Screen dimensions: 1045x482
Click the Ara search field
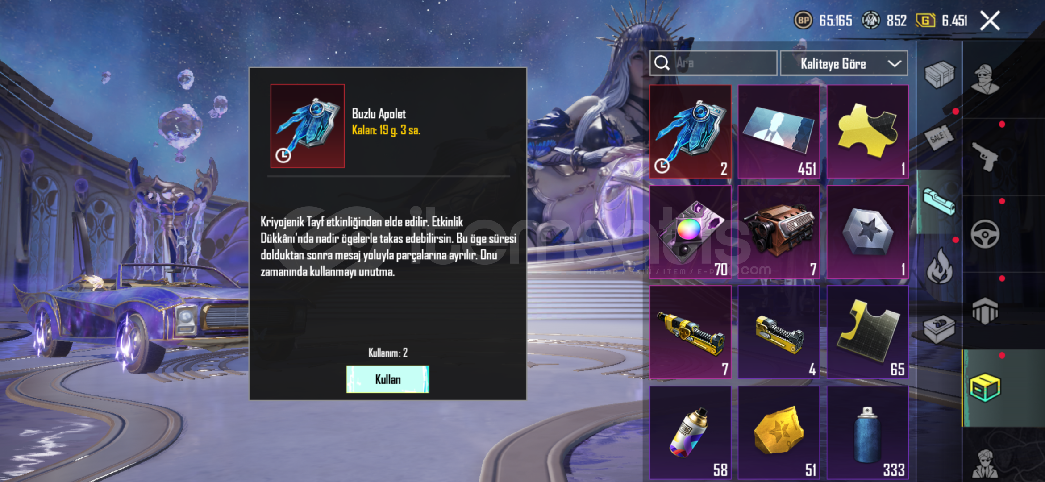tap(713, 63)
